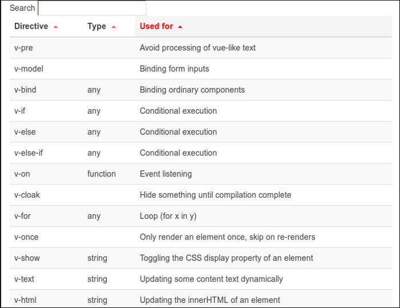Select the v-html directive row
The width and height of the screenshot is (400, 308).
[x=25, y=300]
